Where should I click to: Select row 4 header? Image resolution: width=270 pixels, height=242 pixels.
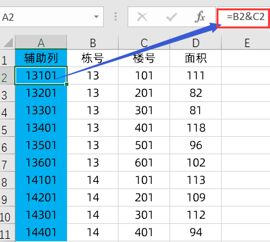tap(7, 110)
